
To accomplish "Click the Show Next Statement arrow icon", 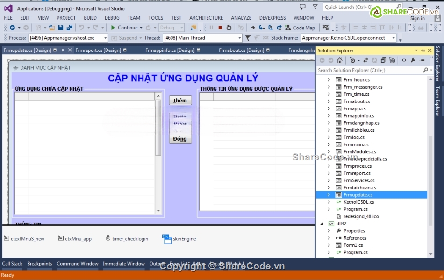I will click(x=252, y=28).
